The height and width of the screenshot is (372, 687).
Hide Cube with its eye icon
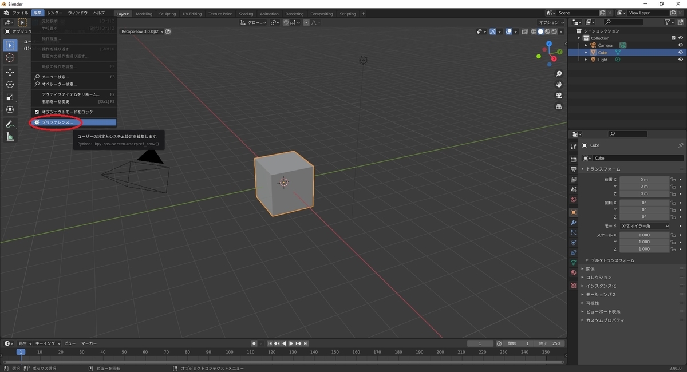681,53
